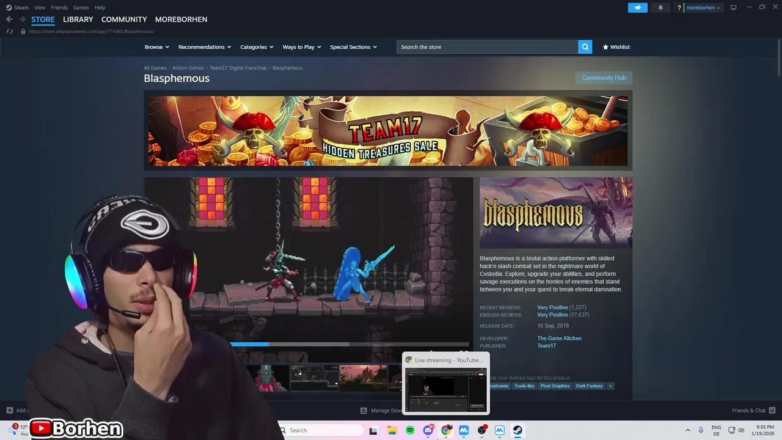The height and width of the screenshot is (440, 782).
Task: Open the View menu
Action: 40,7
